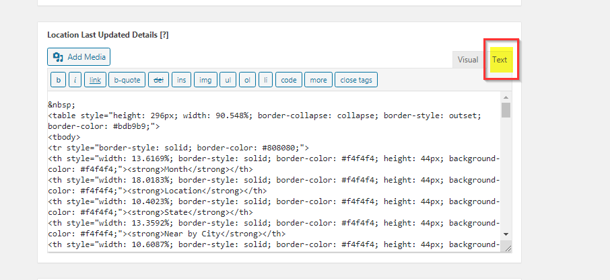Image resolution: width=610 pixels, height=280 pixels.
Task: Add a blockquote with b-quote button
Action: [127, 81]
